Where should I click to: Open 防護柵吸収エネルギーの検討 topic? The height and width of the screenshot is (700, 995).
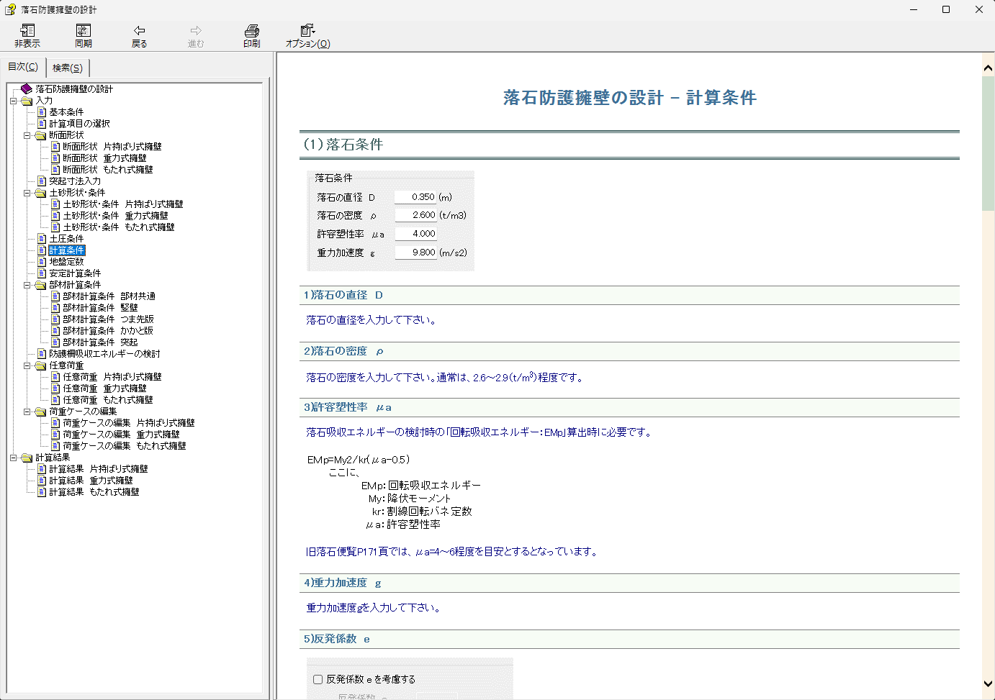[104, 354]
